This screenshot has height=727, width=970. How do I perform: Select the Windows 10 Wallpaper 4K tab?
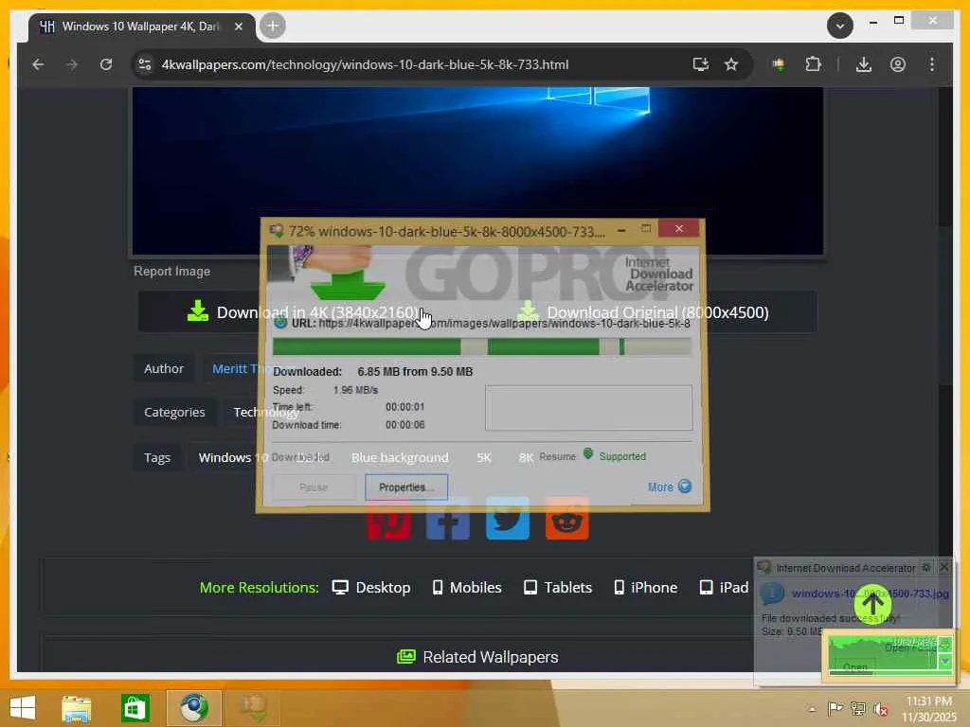pyautogui.click(x=141, y=27)
